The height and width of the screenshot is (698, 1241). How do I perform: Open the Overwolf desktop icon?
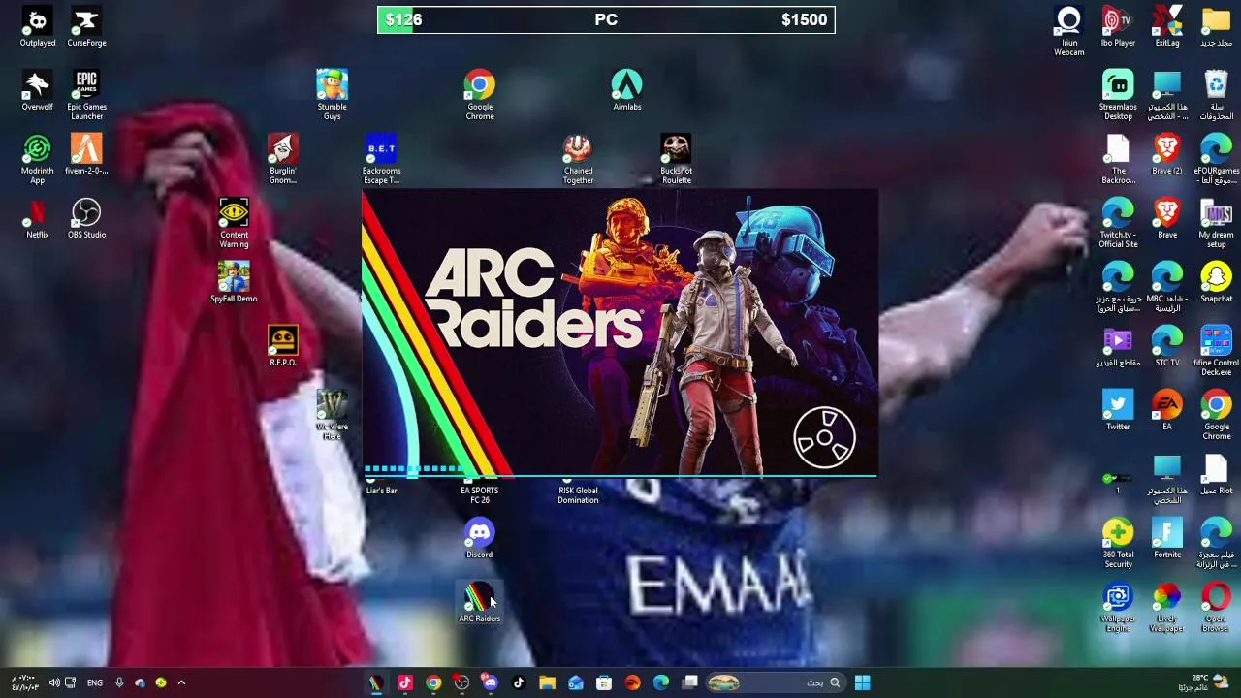[37, 91]
